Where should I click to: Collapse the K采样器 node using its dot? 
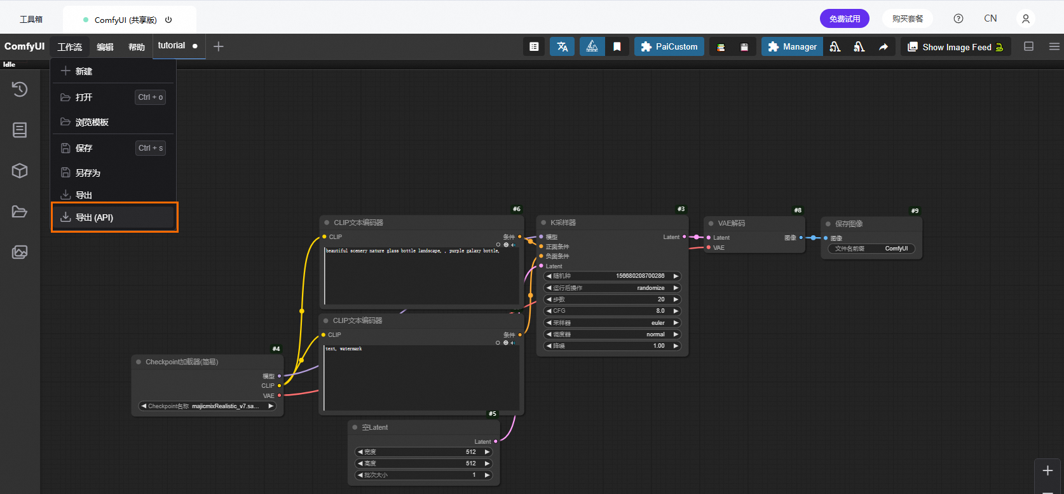(x=543, y=223)
